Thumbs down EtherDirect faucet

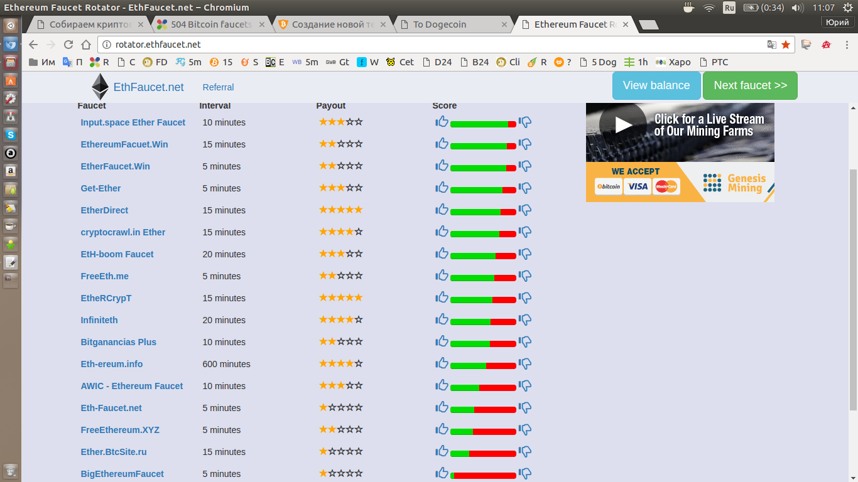pos(525,210)
